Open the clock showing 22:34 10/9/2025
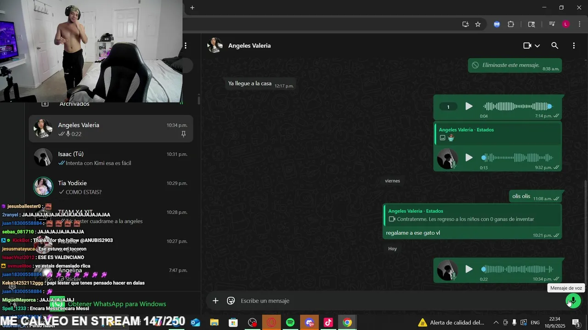The width and height of the screenshot is (588, 330). pyautogui.click(x=555, y=323)
